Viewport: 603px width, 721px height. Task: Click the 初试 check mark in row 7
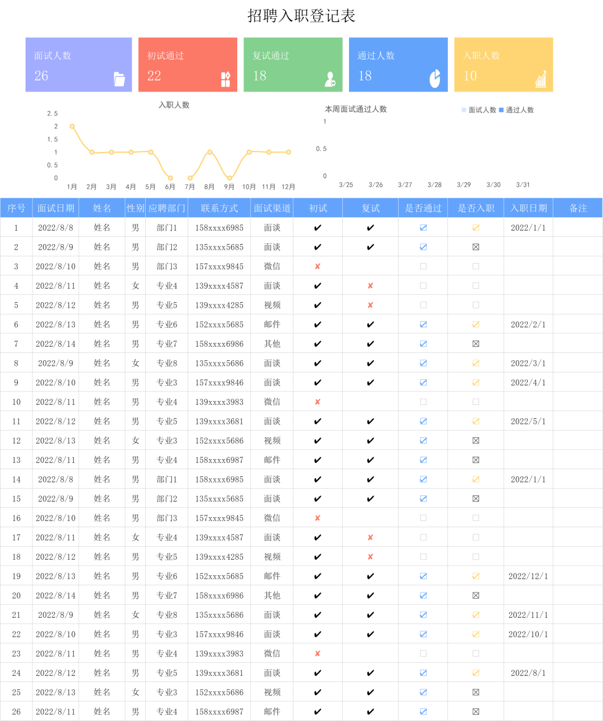coord(318,344)
